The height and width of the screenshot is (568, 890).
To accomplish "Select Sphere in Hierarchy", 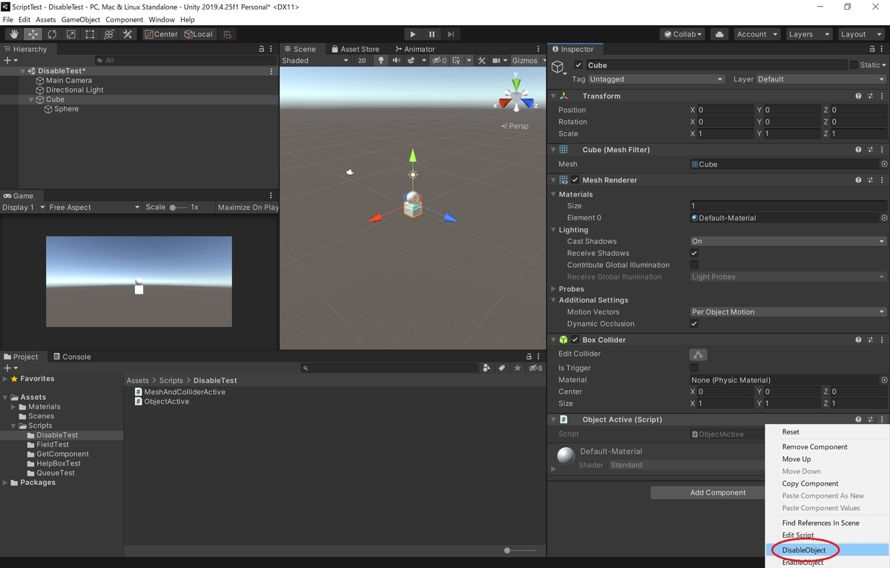I will click(x=66, y=109).
